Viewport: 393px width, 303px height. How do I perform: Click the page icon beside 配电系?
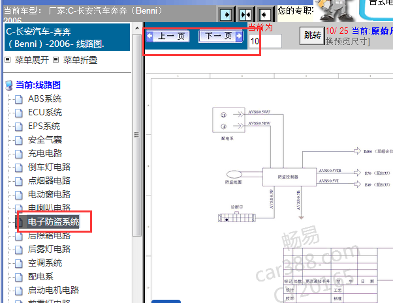point(19,277)
